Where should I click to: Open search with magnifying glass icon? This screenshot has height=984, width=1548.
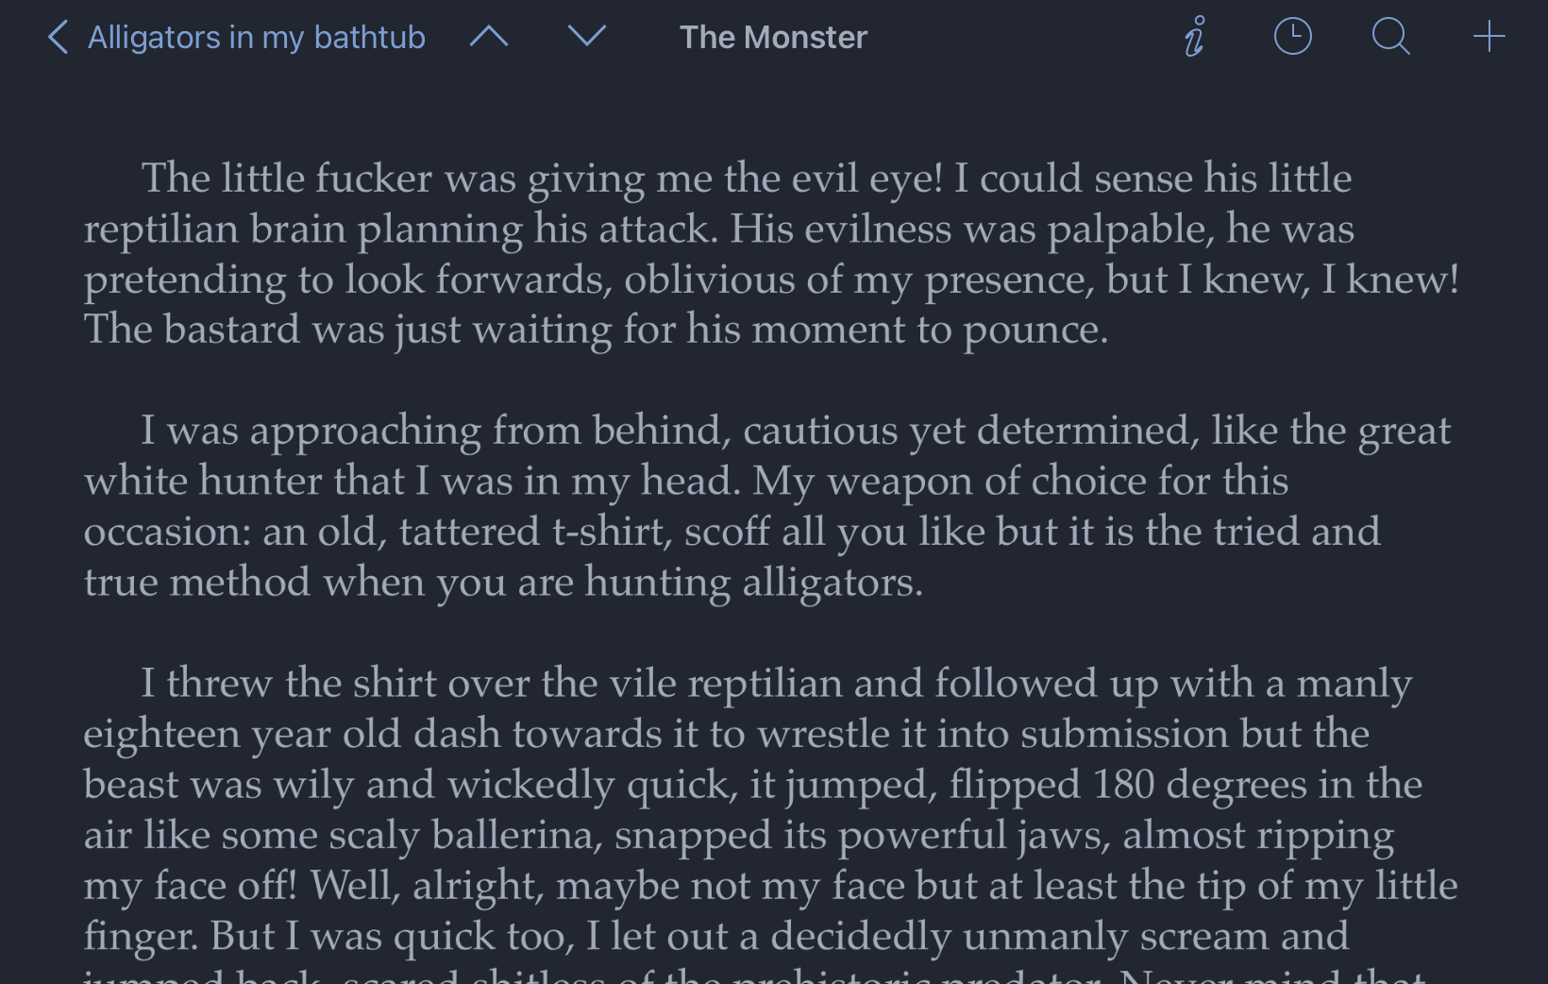pyautogui.click(x=1390, y=37)
